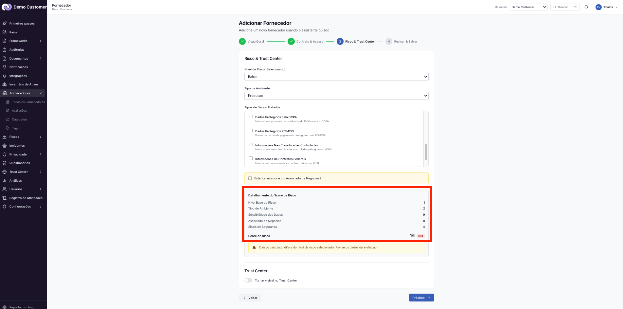Check Dados Protegidos pela CCPA

point(251,117)
